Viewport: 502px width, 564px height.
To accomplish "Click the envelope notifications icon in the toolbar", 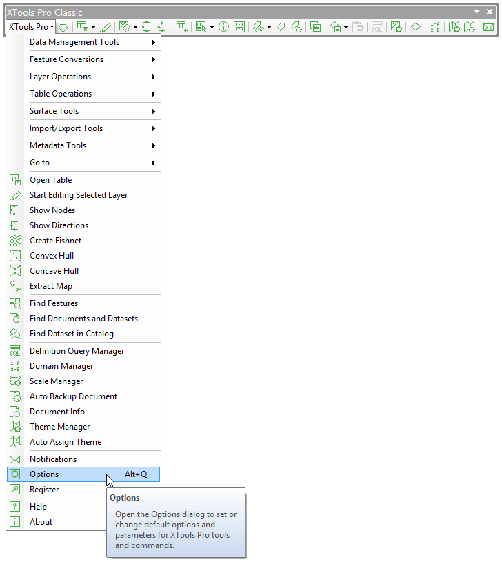I will pos(488,27).
